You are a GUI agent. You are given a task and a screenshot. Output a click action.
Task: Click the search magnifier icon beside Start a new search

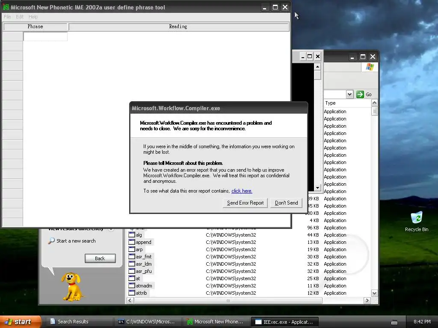coord(51,241)
